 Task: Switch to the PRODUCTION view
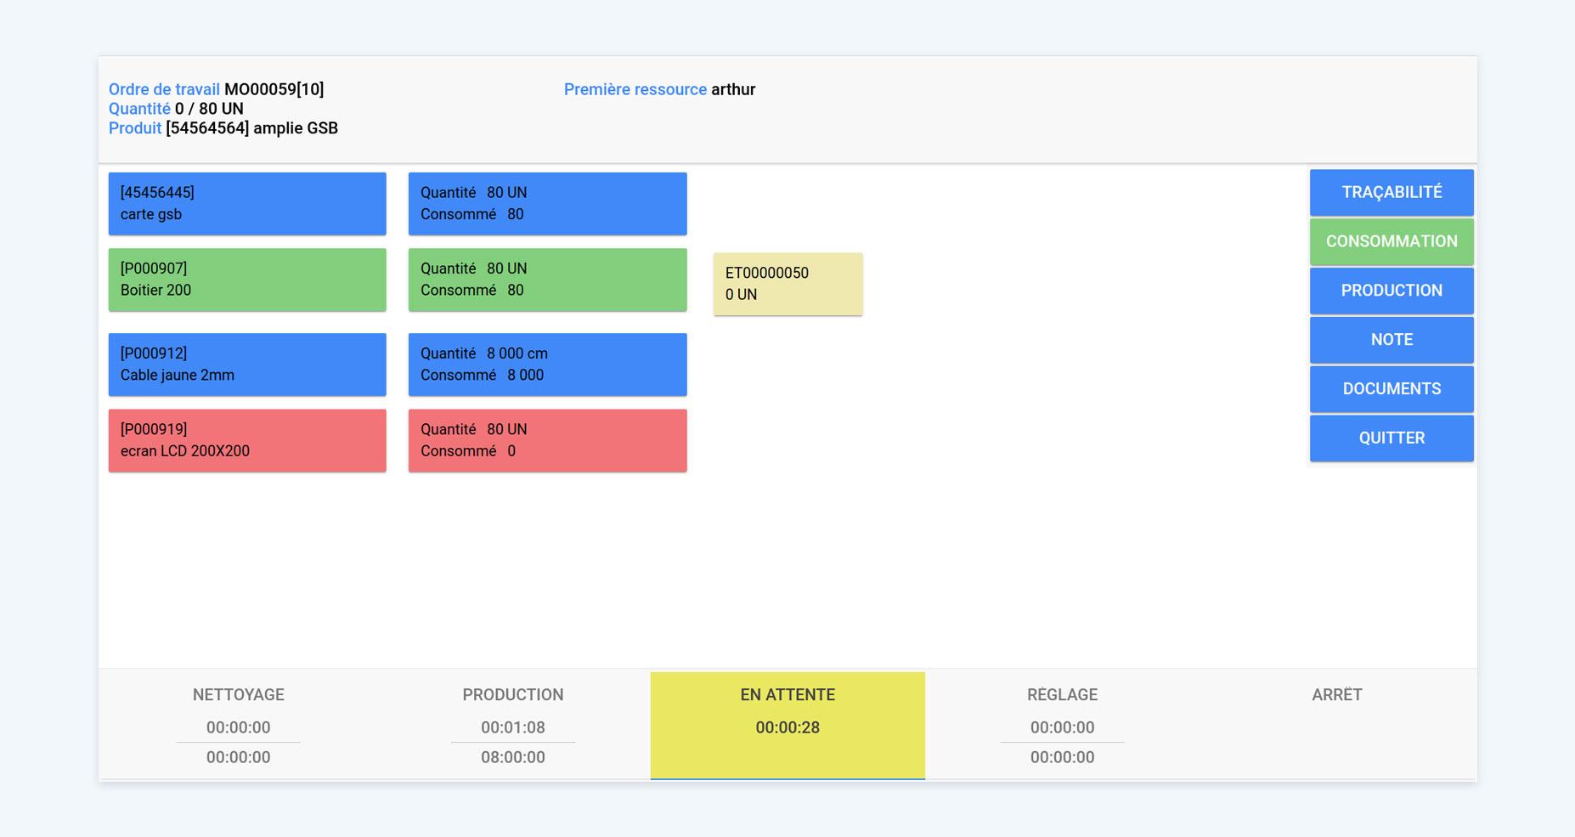coord(1391,291)
